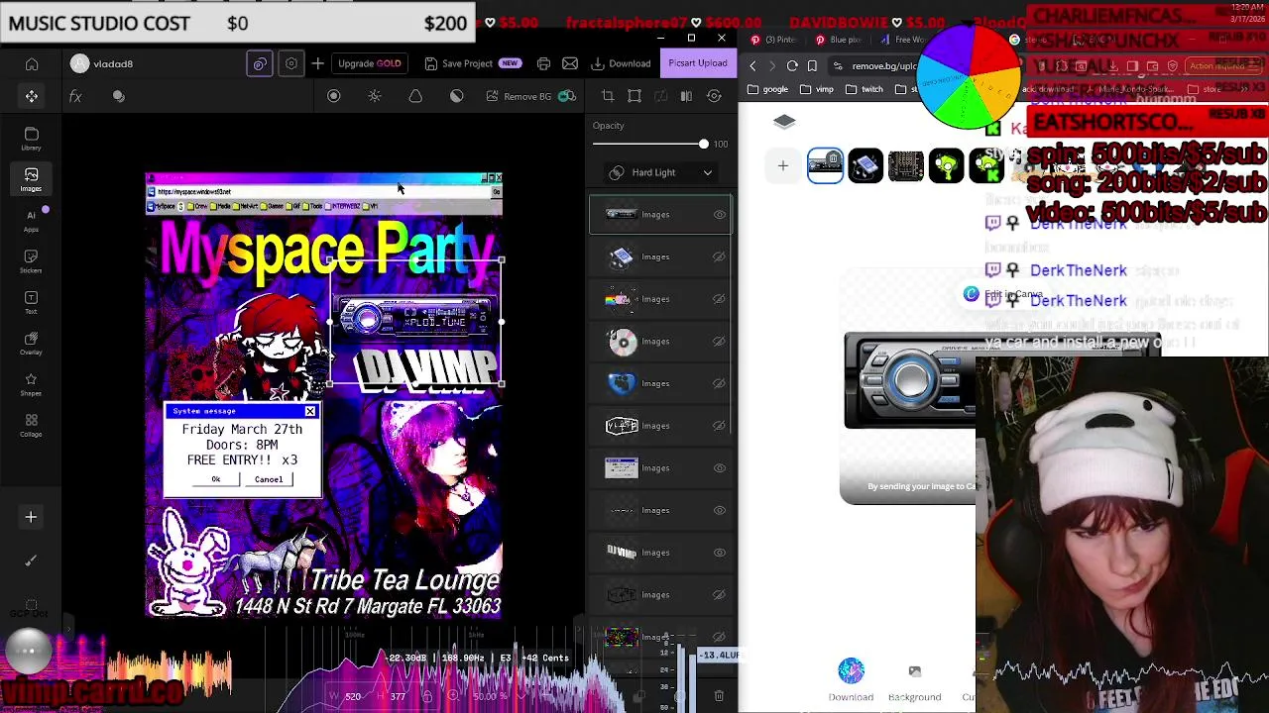Show the CD disc Images layer
Image resolution: width=1269 pixels, height=713 pixels.
pyautogui.click(x=720, y=342)
